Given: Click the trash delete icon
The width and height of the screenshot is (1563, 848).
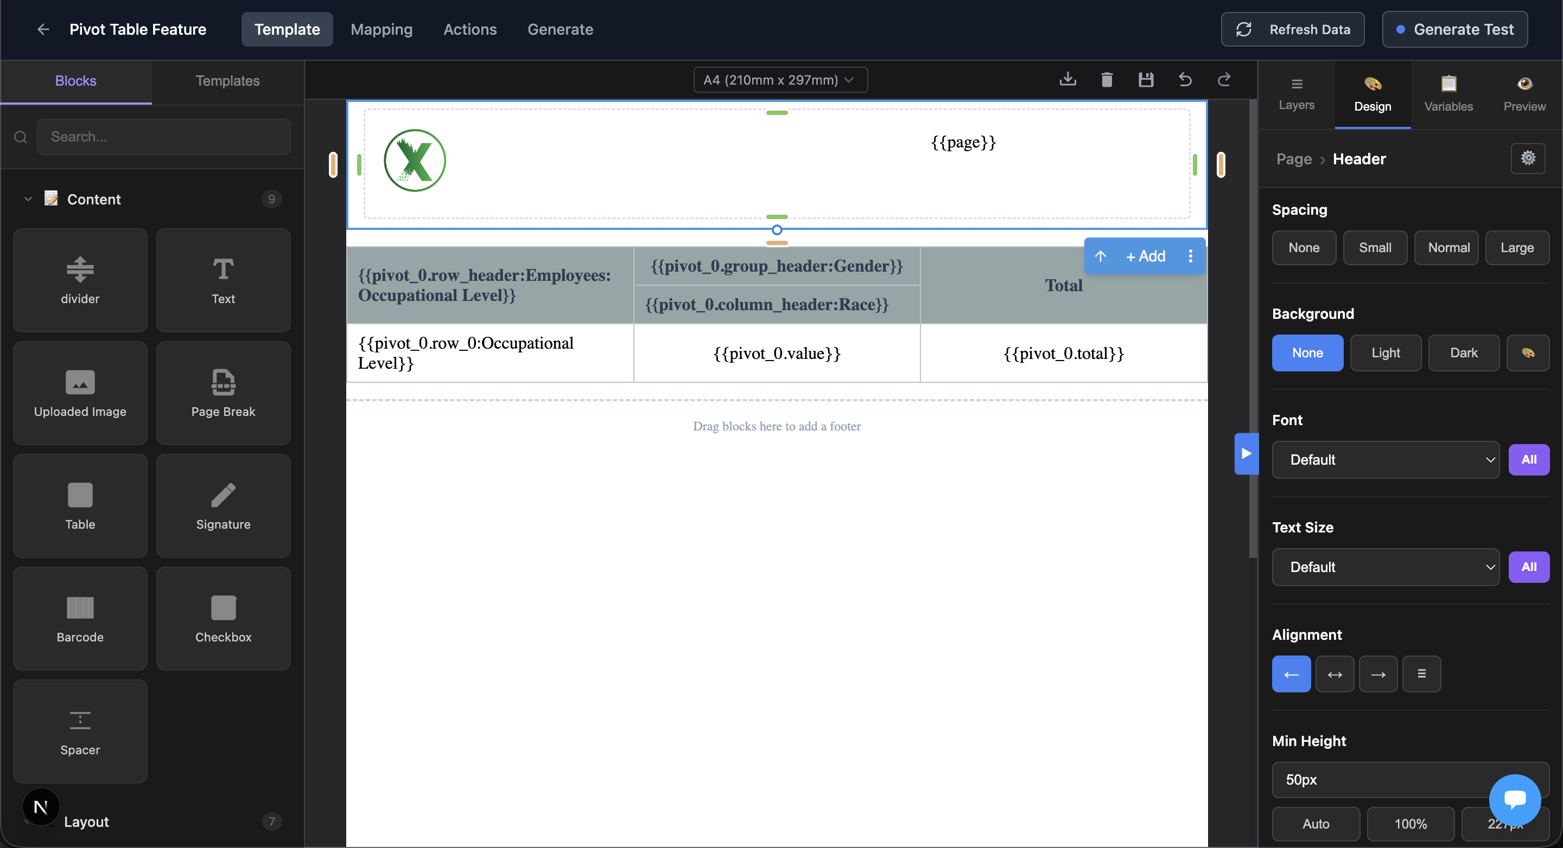Looking at the screenshot, I should click(x=1107, y=79).
